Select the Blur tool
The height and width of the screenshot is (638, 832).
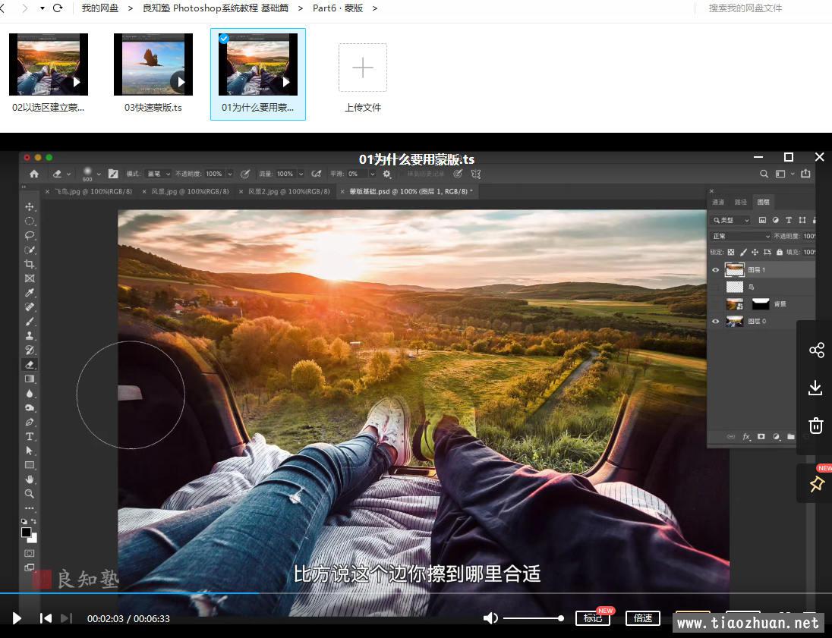30,394
